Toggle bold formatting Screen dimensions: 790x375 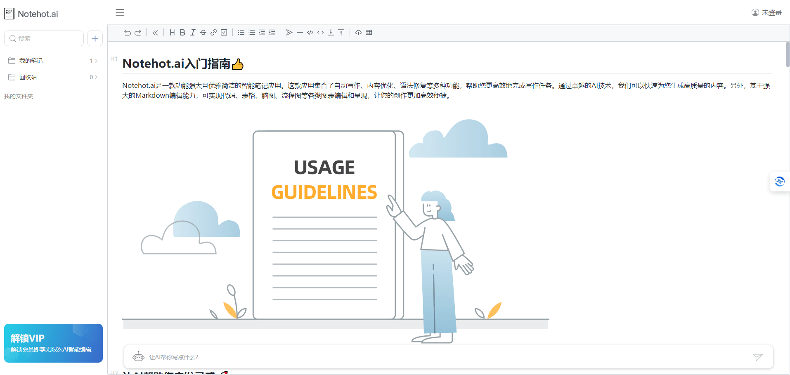182,33
